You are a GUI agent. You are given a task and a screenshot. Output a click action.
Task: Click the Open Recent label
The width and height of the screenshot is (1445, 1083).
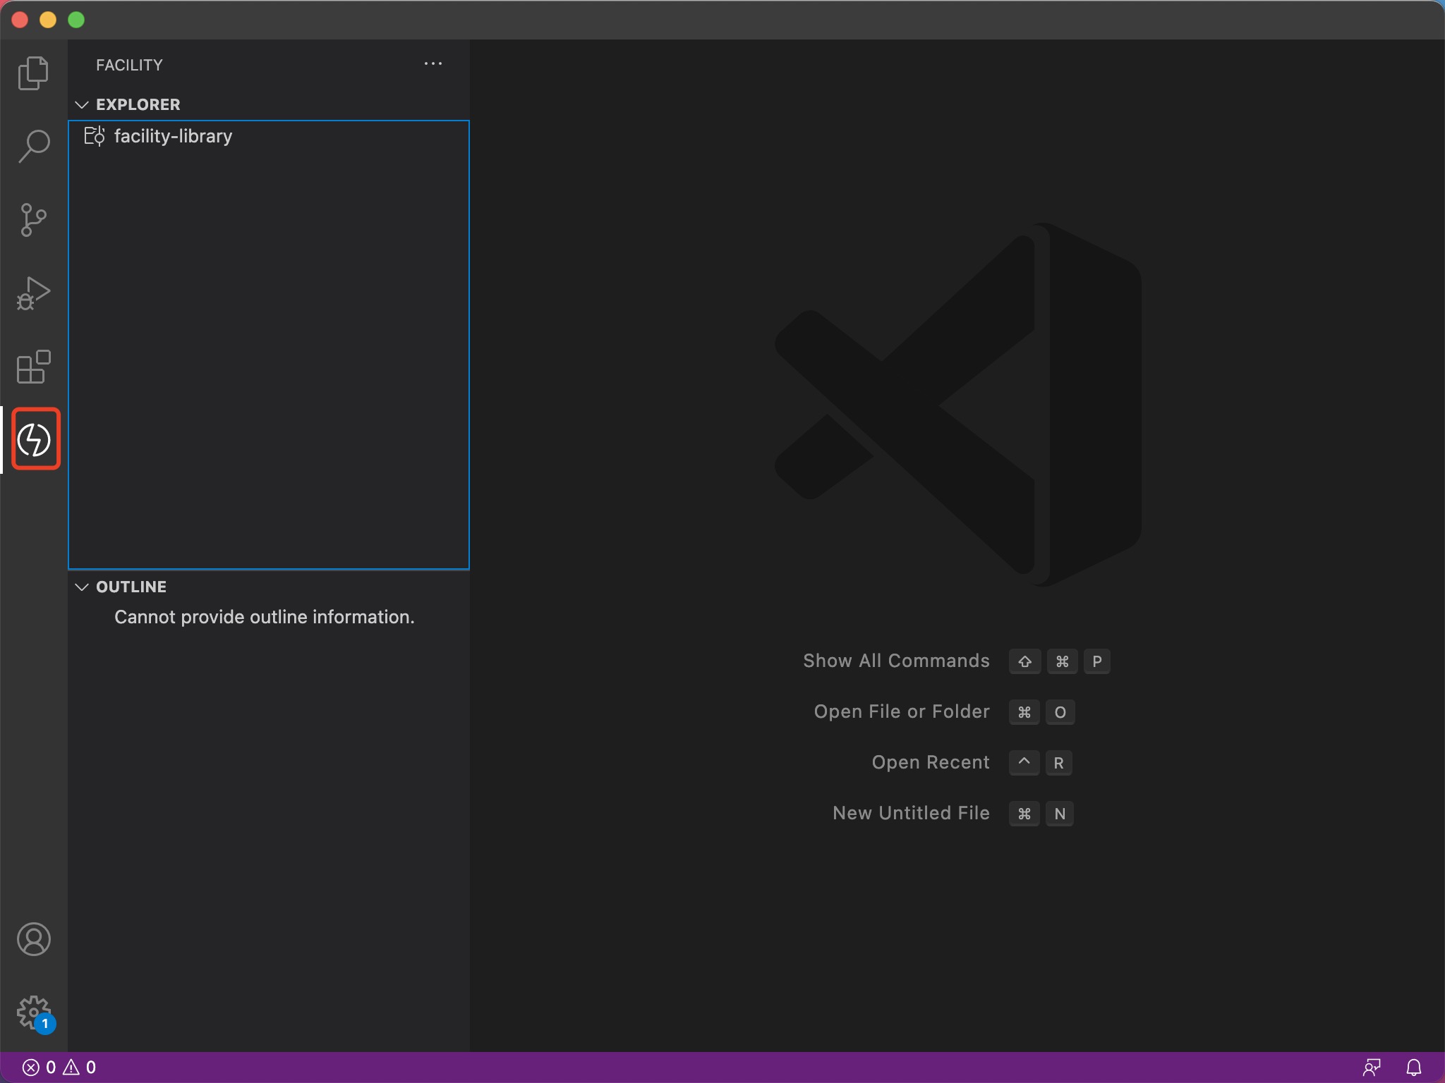coord(930,762)
